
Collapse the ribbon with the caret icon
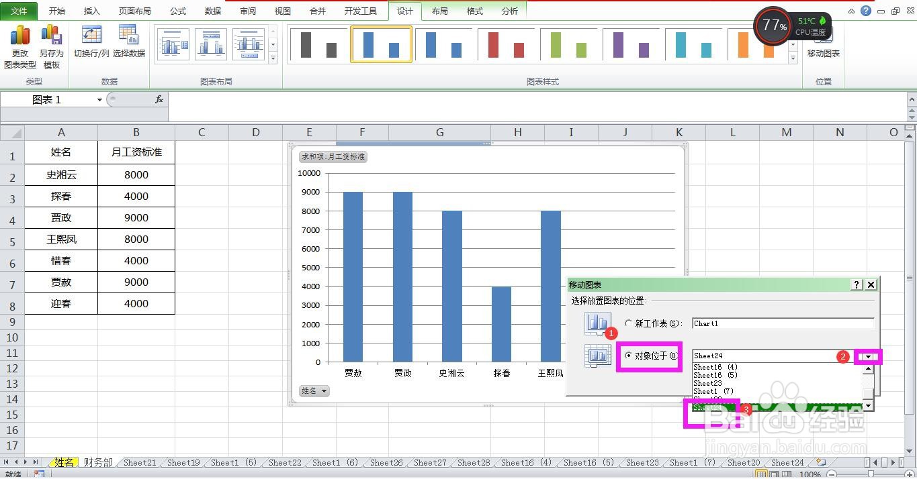(x=852, y=11)
